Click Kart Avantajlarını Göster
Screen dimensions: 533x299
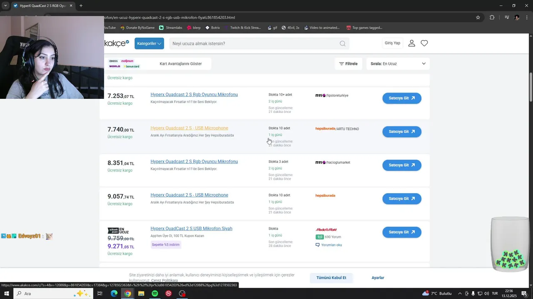181,64
